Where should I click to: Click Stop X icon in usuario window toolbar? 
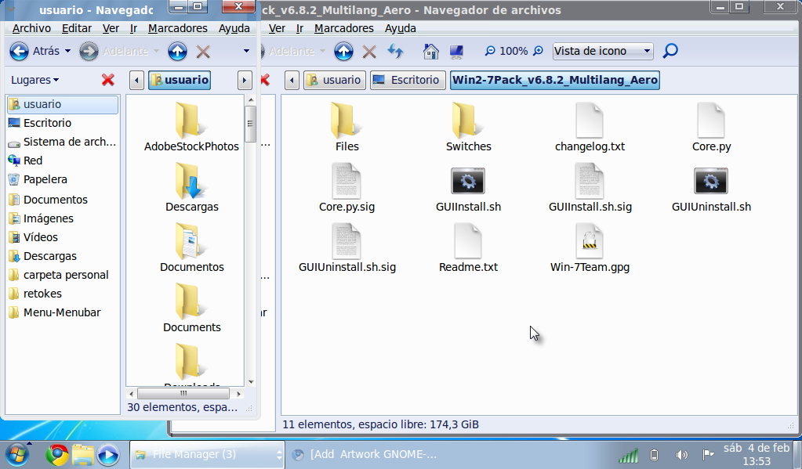pyautogui.click(x=203, y=51)
